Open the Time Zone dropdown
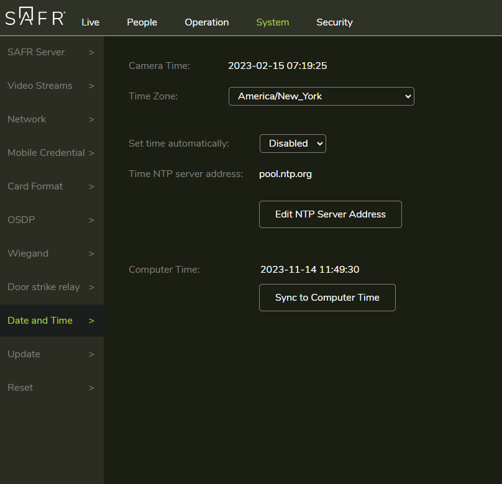This screenshot has width=502, height=484. coord(321,96)
